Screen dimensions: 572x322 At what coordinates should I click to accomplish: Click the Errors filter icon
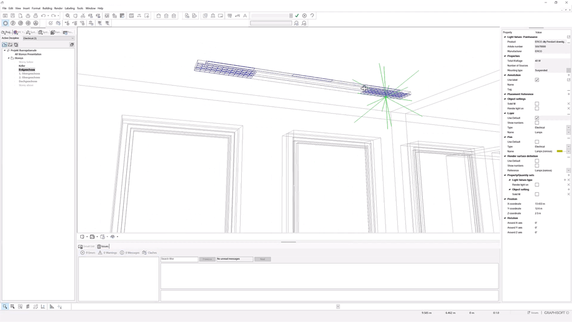point(83,253)
